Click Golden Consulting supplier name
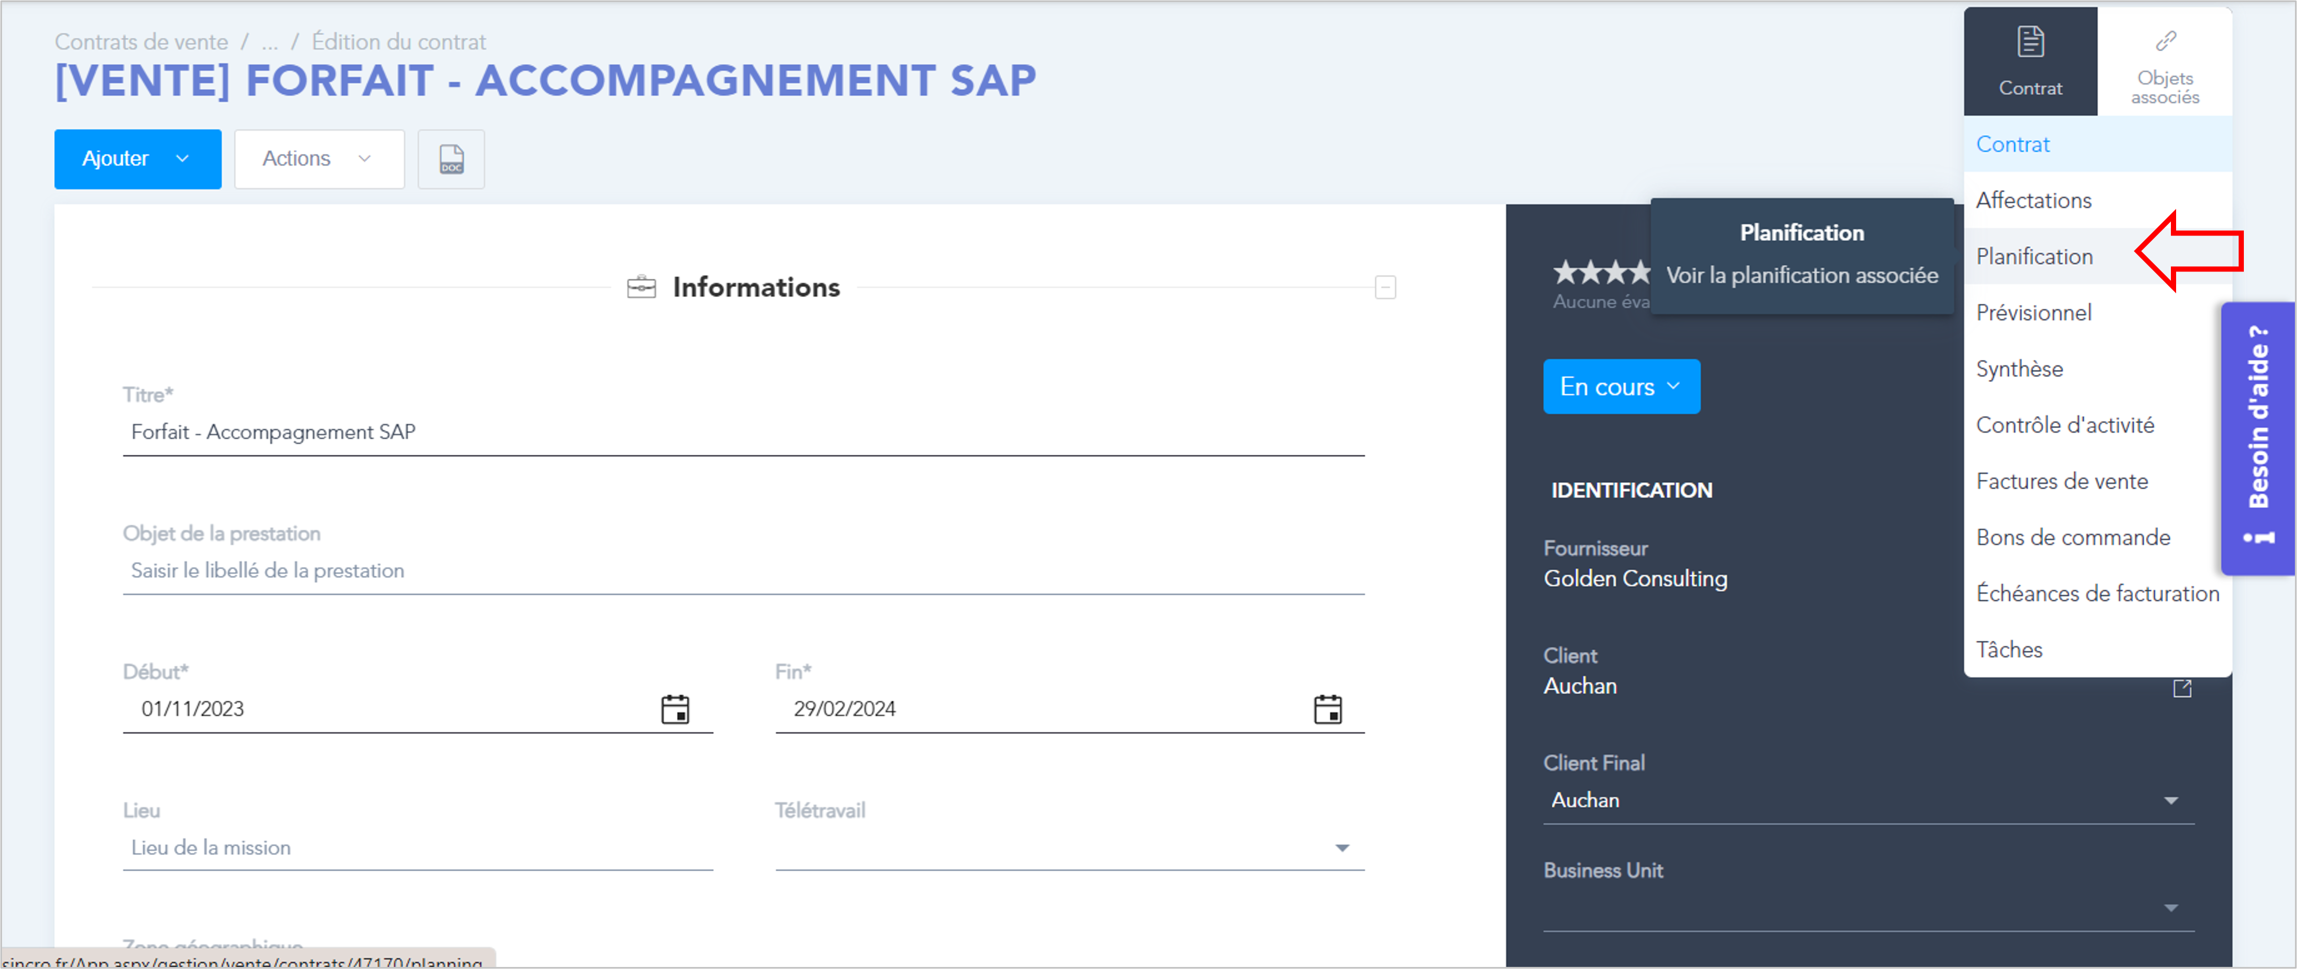Screen dimensions: 2297x969 [1635, 579]
